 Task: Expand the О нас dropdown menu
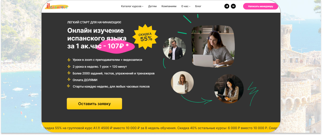point(186,6)
